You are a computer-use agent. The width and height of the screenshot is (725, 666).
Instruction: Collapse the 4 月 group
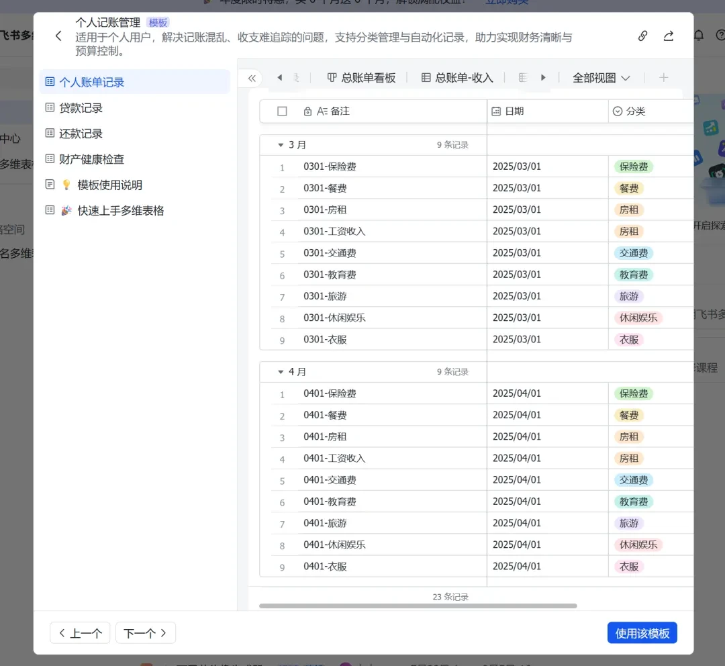280,372
